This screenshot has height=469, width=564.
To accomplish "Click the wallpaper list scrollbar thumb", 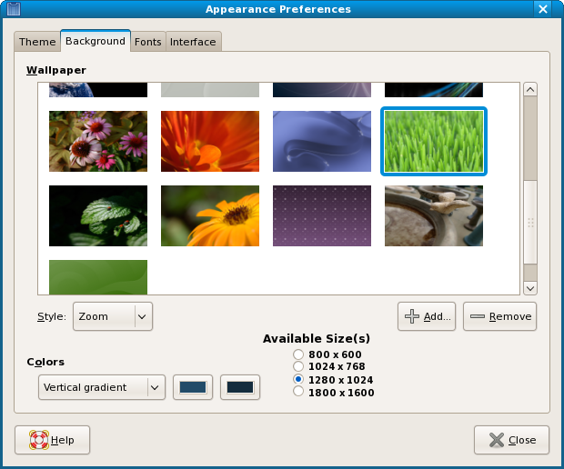I will point(530,223).
